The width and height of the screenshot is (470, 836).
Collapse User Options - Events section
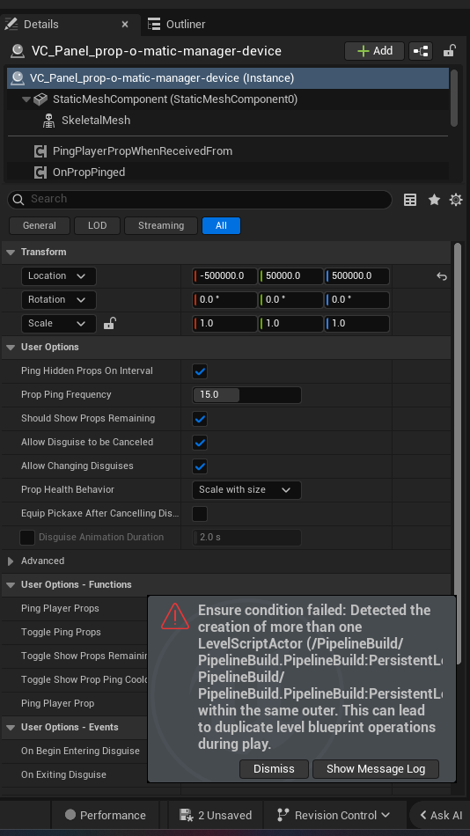(x=11, y=727)
